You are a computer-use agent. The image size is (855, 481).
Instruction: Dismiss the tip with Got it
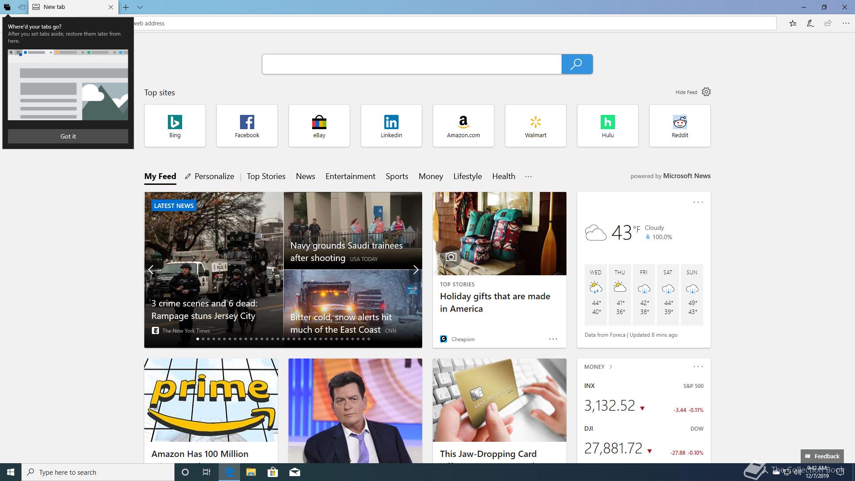(68, 136)
